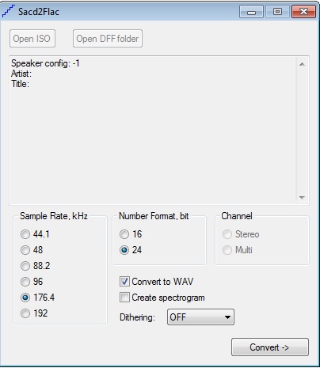Click the info box scroll down arrow
The height and width of the screenshot is (368, 320).
coord(303,198)
